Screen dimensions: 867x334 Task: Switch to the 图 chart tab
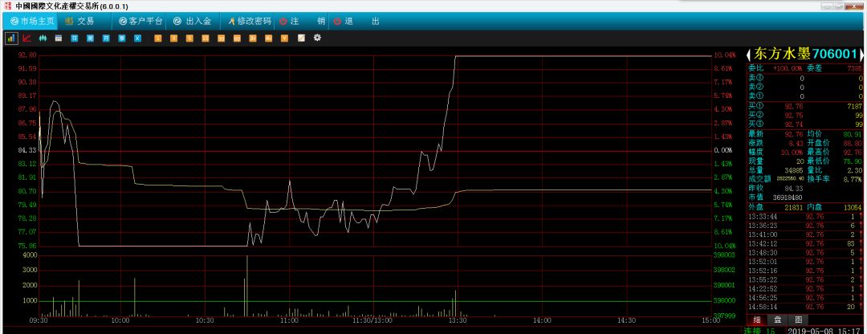coord(798,320)
